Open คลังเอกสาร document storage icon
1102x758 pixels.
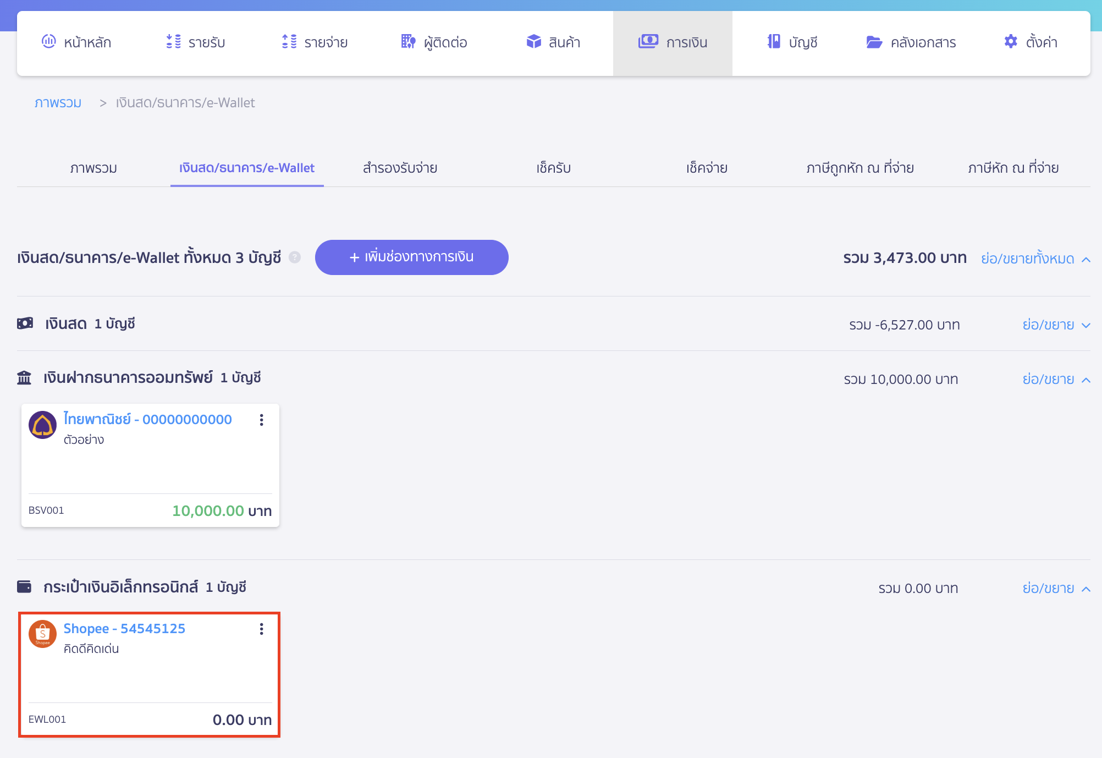pyautogui.click(x=874, y=42)
